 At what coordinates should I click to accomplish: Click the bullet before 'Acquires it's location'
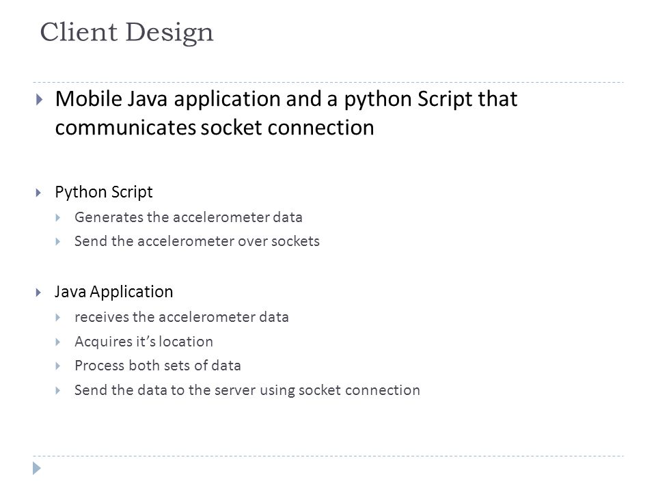tap(57, 342)
